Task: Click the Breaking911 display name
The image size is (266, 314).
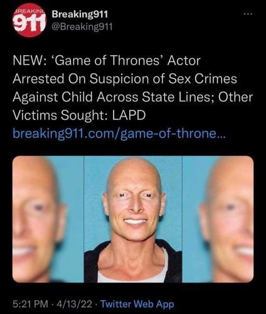Action: (x=80, y=14)
